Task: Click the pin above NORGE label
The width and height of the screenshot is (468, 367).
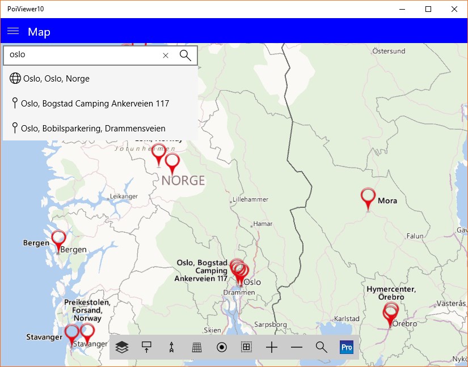Action: click(x=172, y=164)
